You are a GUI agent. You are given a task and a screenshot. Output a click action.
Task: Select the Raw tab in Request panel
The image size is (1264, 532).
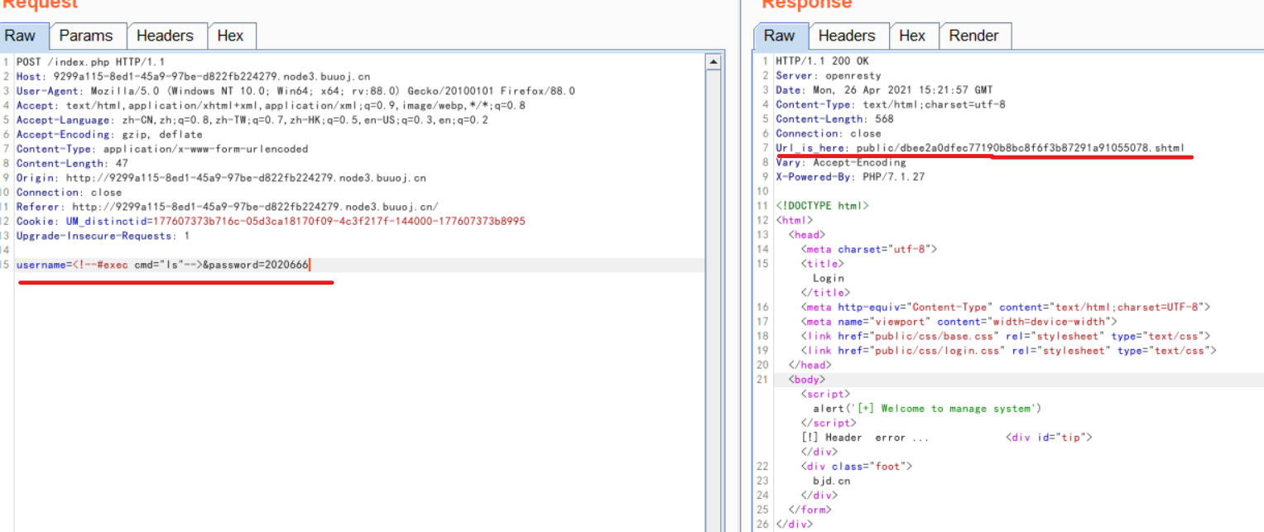tap(21, 36)
